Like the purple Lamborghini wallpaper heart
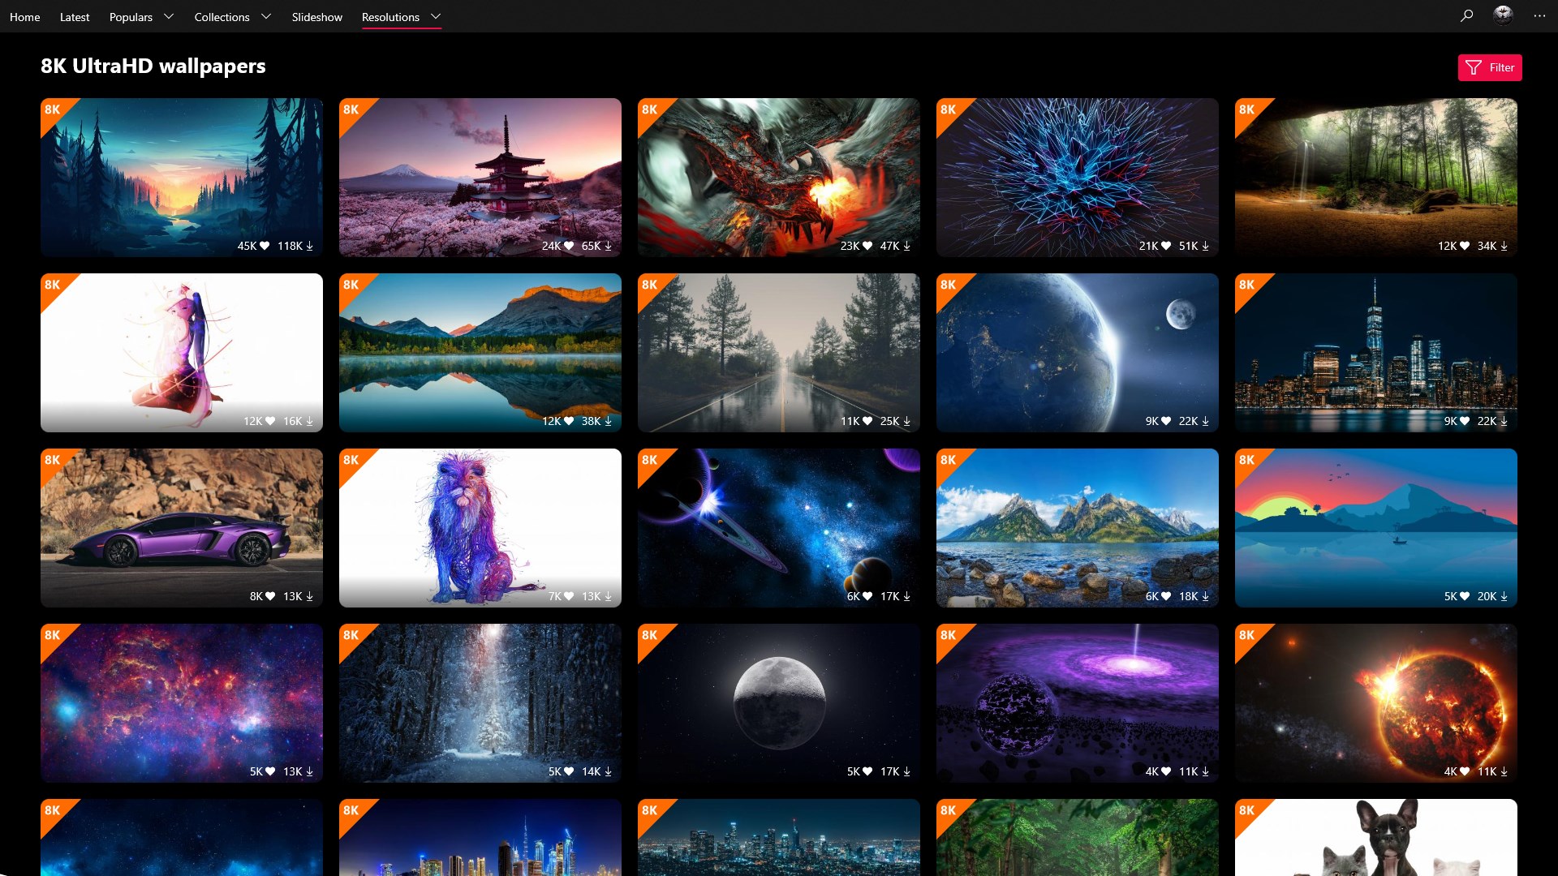This screenshot has width=1558, height=876. [x=270, y=596]
